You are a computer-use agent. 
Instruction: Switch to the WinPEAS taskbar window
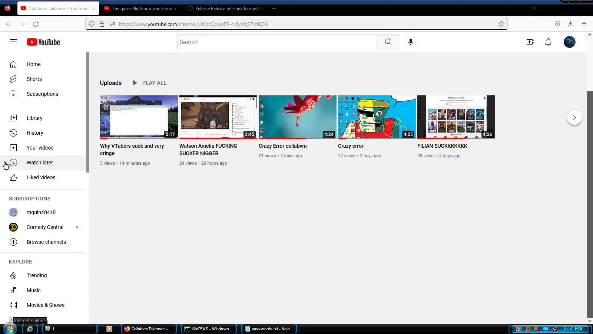tap(209, 329)
